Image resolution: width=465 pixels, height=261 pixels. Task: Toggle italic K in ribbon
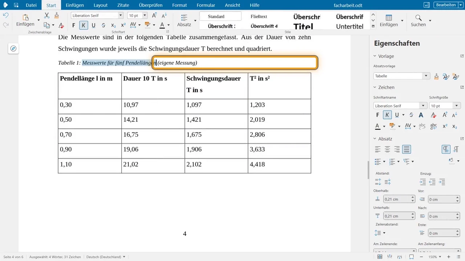(84, 25)
